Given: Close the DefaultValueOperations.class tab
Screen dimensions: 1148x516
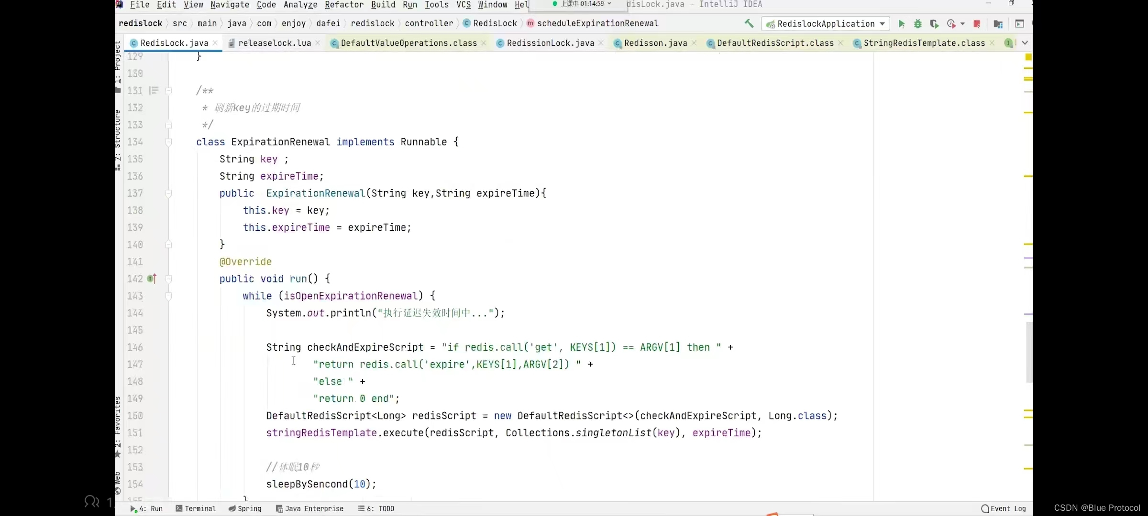Looking at the screenshot, I should pos(484,43).
